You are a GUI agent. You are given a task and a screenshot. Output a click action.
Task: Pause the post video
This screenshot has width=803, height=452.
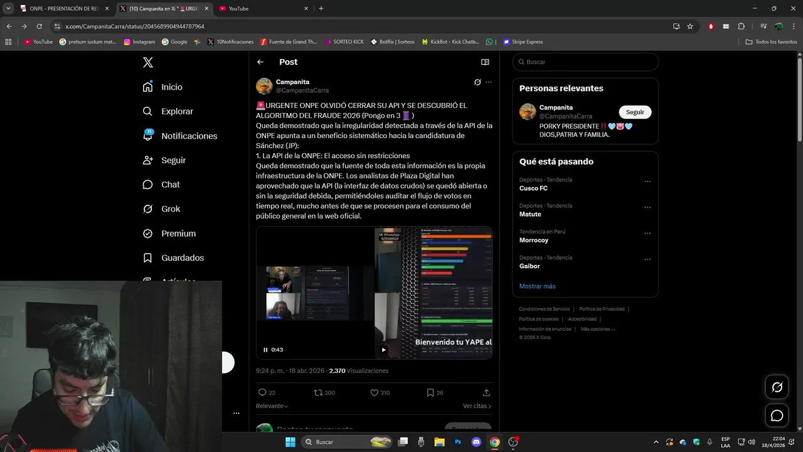[265, 350]
